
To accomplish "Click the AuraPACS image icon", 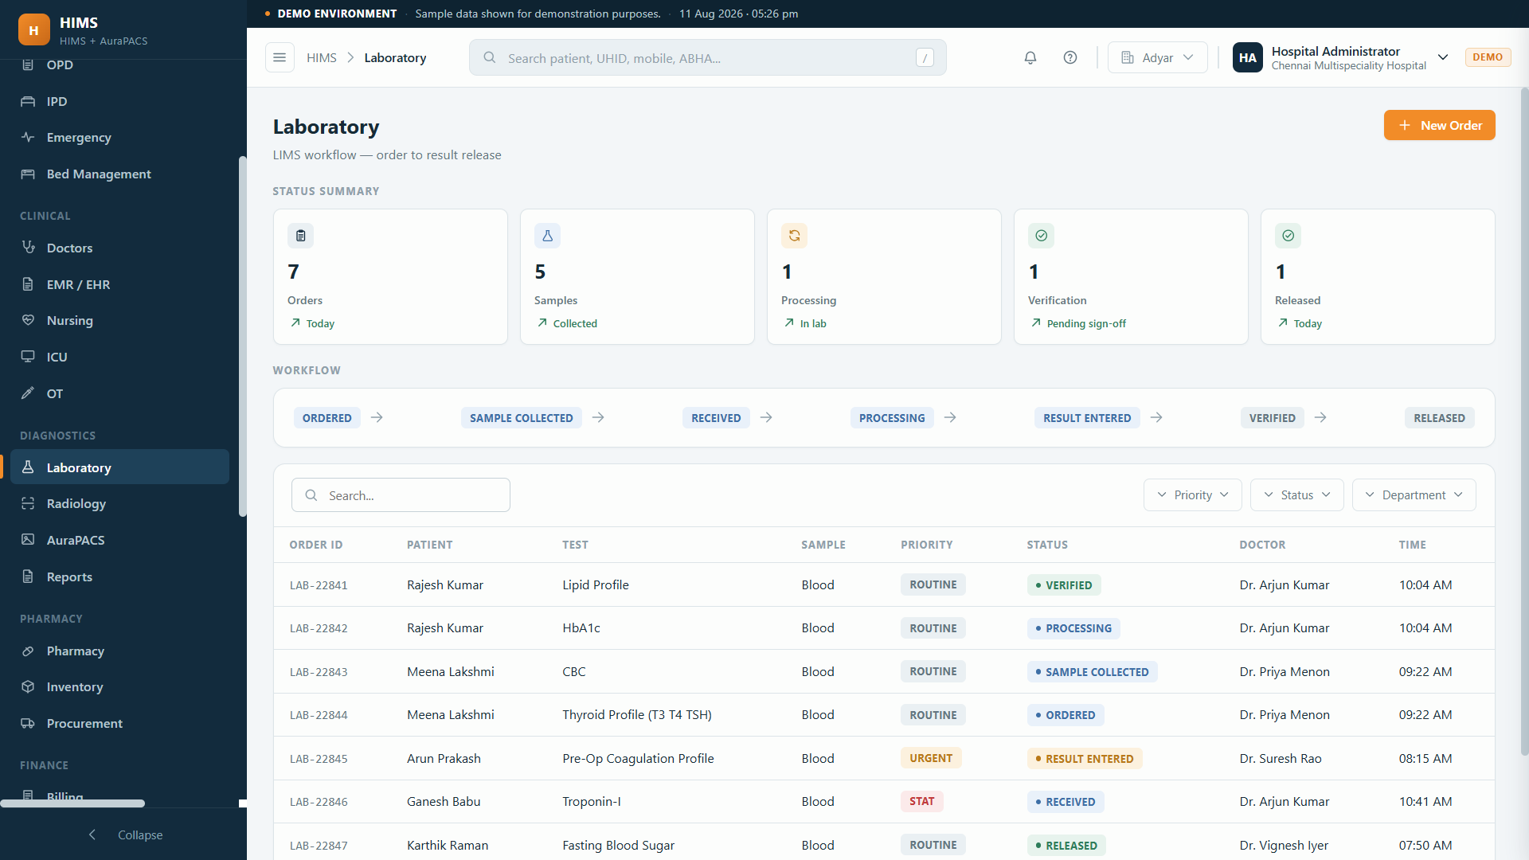I will 28,540.
